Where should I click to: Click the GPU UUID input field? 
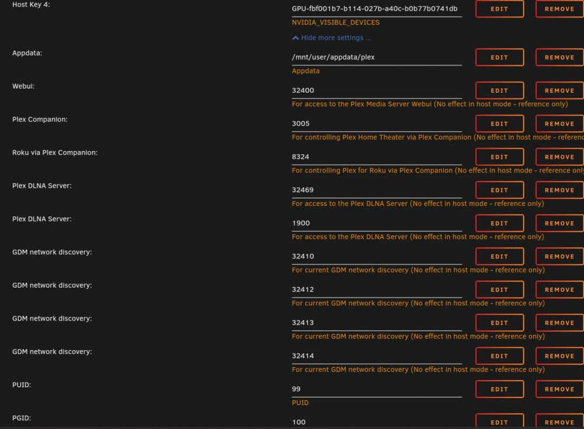click(377, 9)
